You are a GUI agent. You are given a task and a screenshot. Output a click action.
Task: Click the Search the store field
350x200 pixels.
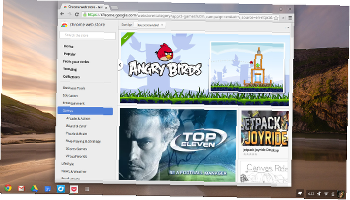click(x=87, y=35)
